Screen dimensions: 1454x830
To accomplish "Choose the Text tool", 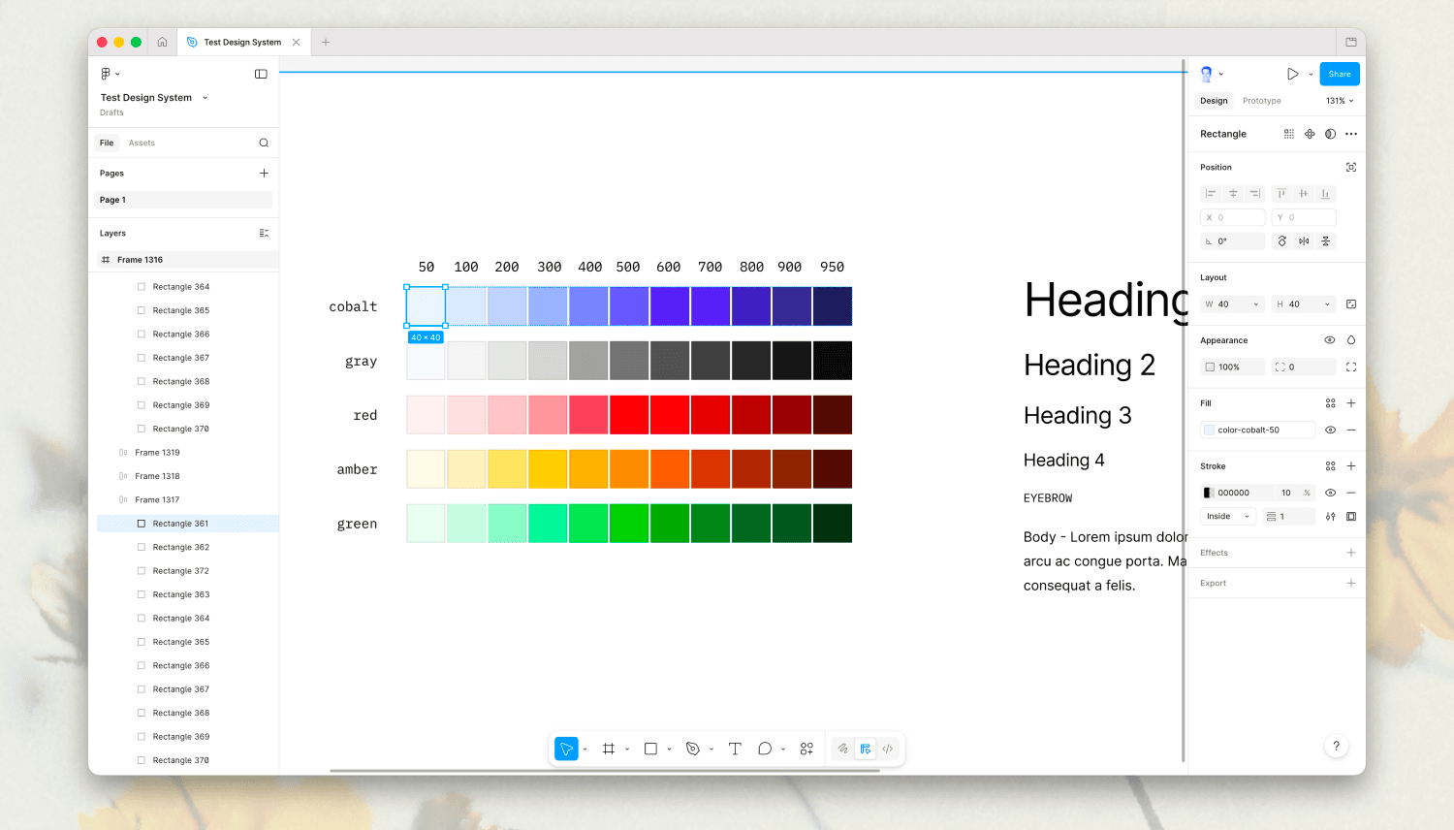I will point(735,749).
